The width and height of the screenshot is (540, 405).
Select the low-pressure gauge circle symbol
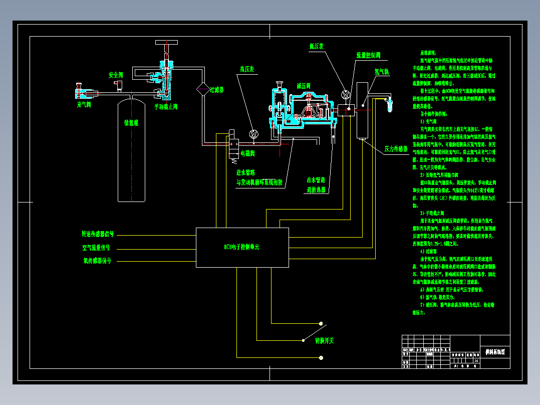coord(346,94)
